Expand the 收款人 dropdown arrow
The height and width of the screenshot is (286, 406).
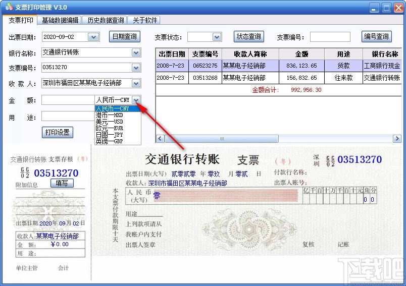point(136,84)
